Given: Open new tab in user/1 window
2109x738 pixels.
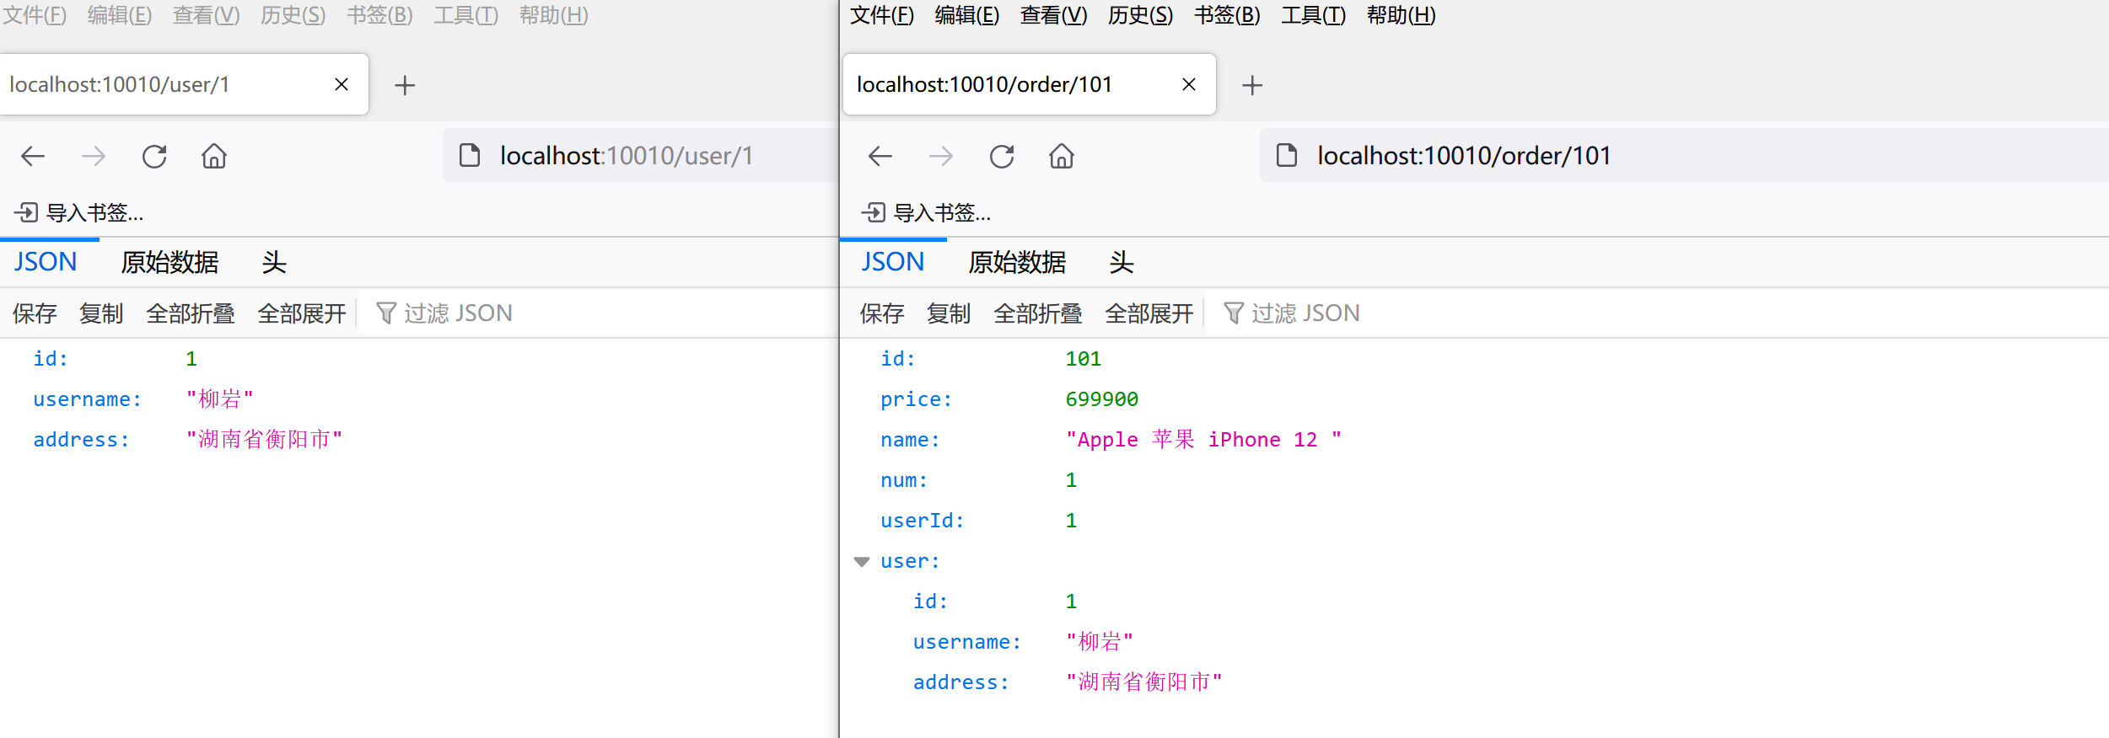Looking at the screenshot, I should (x=405, y=85).
